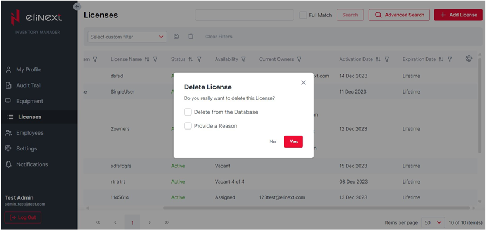The width and height of the screenshot is (486, 230).
Task: Confirm deletion with the Yes button
Action: (x=294, y=142)
